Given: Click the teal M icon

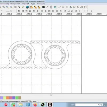Looking at the screenshot, I should tap(55, 7).
